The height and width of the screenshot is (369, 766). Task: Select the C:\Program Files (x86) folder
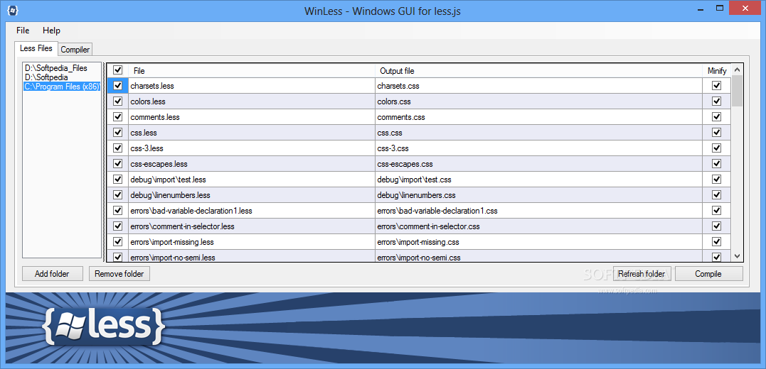(62, 87)
